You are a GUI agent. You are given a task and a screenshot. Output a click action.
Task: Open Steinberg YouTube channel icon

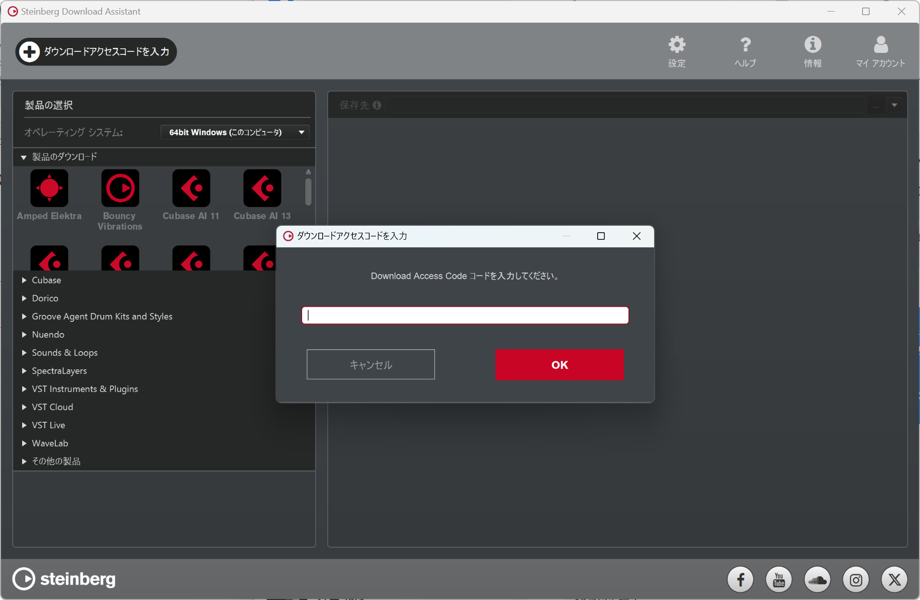[779, 580]
